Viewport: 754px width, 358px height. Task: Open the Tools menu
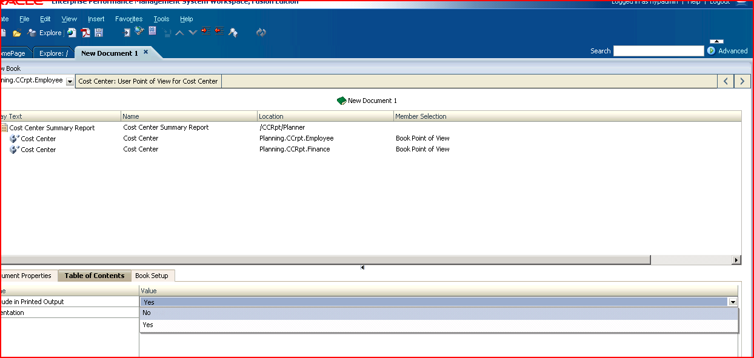coord(161,19)
